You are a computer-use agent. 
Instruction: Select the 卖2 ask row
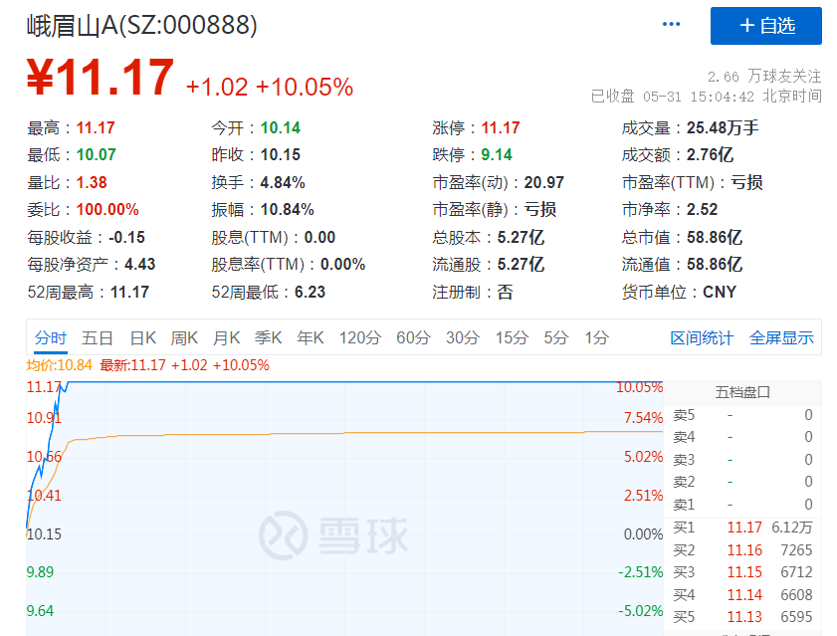click(742, 482)
